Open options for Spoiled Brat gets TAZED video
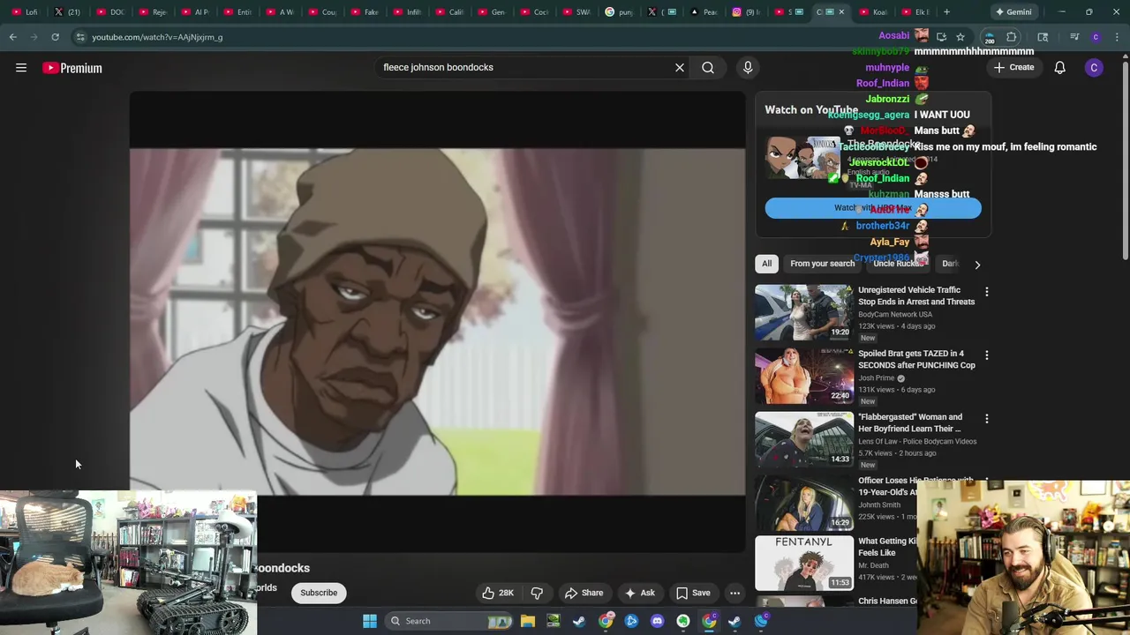 tap(987, 355)
